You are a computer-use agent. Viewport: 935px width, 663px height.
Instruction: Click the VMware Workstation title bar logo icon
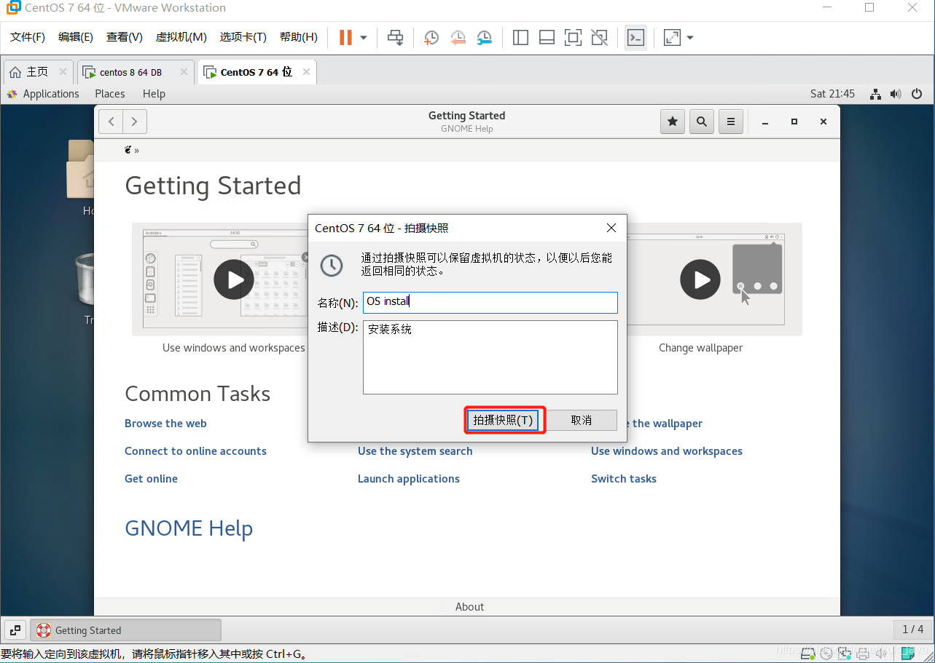[x=12, y=8]
